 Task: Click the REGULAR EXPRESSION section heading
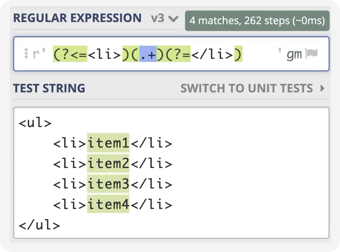(x=77, y=18)
